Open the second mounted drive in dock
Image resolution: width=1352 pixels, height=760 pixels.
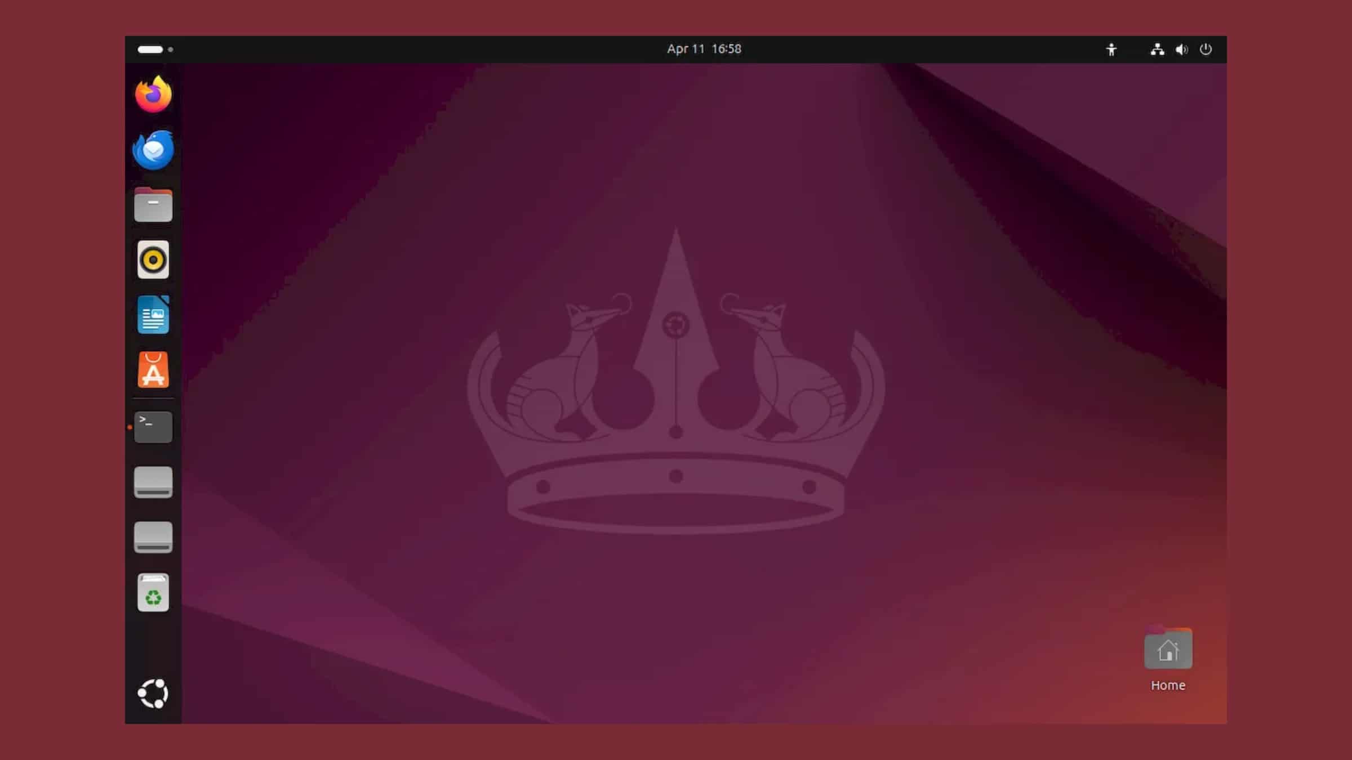pyautogui.click(x=153, y=537)
